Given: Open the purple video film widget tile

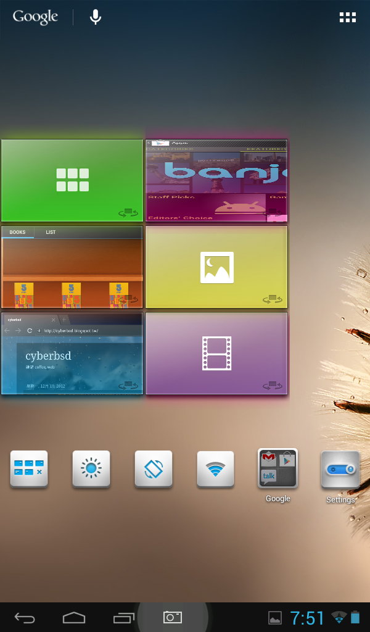Looking at the screenshot, I should [216, 354].
